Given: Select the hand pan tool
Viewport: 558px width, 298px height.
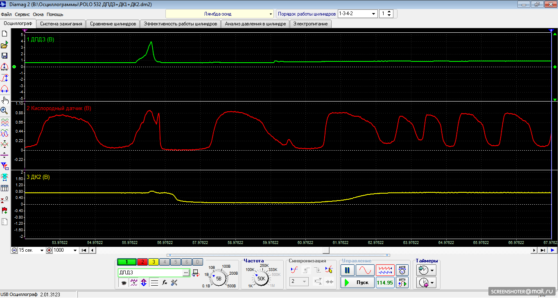Looking at the screenshot, I should point(5,100).
